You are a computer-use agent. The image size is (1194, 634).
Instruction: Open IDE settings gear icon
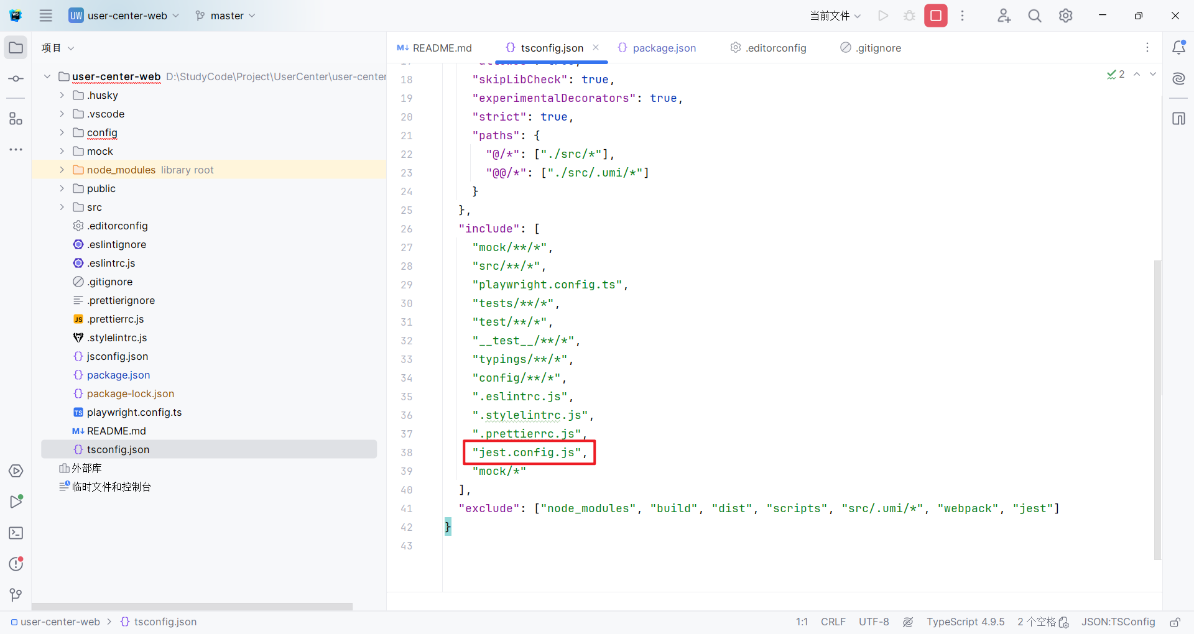pyautogui.click(x=1066, y=16)
